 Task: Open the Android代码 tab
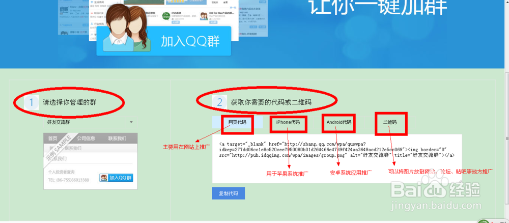tap(338, 122)
